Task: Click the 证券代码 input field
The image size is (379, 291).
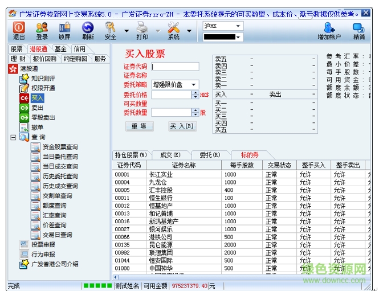Action: click(176, 66)
